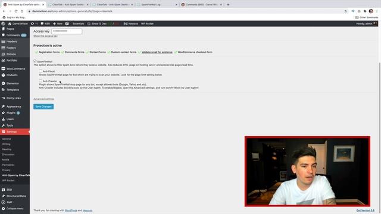381x214 pixels.
Task: Open the browser extensions puzzle icon
Action: [x=365, y=11]
